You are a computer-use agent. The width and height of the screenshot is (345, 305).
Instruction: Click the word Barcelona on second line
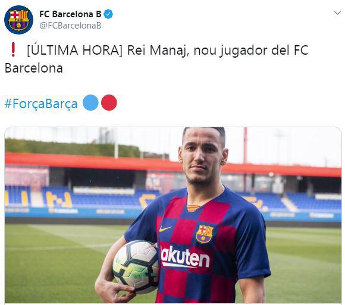pyautogui.click(x=34, y=68)
